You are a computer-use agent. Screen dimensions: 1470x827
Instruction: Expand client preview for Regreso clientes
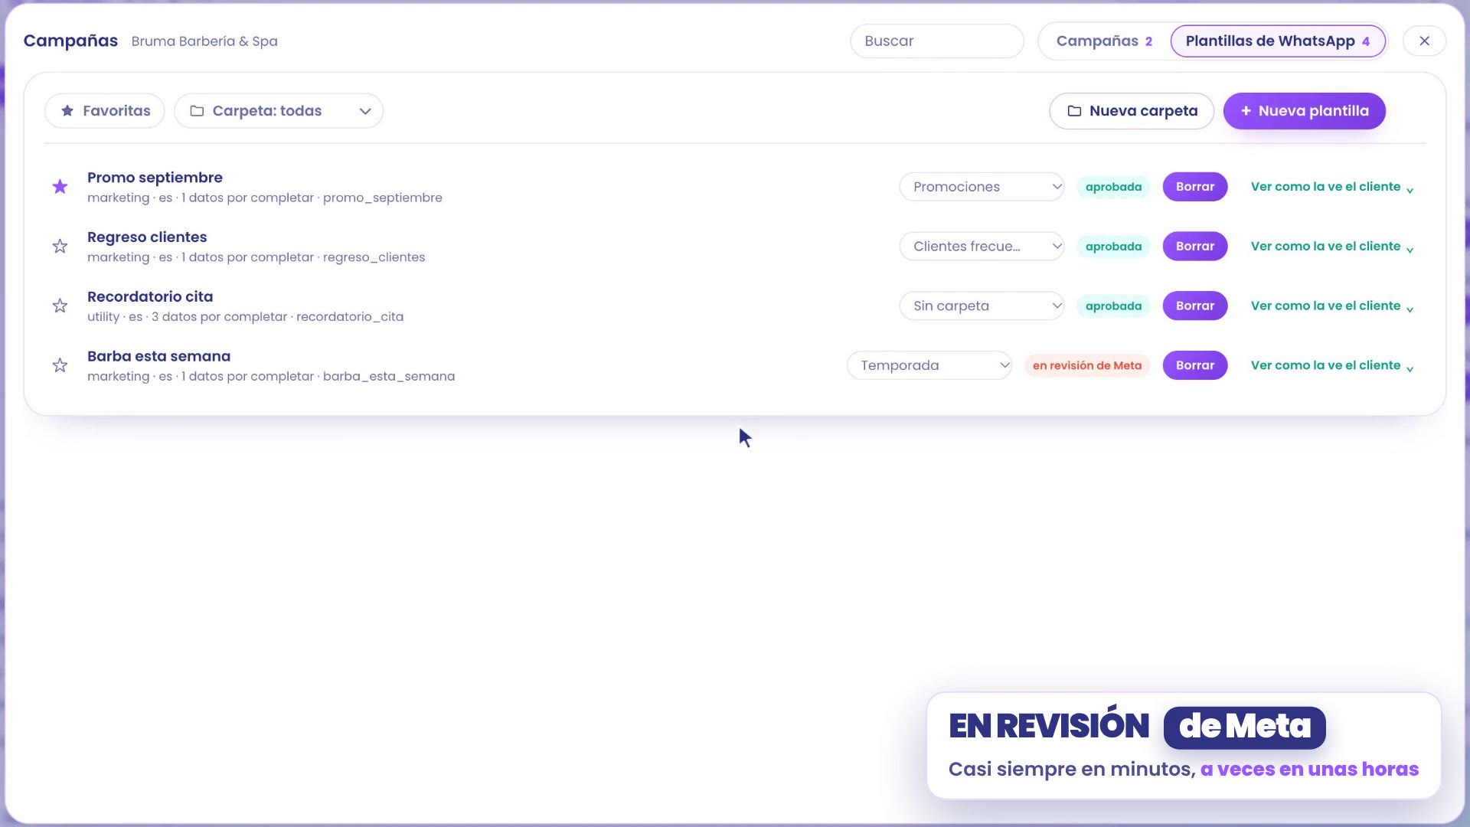point(1331,247)
